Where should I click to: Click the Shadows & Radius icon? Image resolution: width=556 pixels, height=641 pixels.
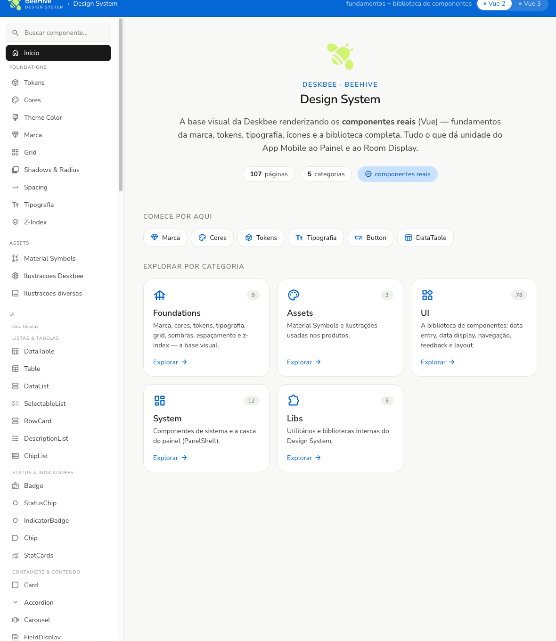click(15, 170)
